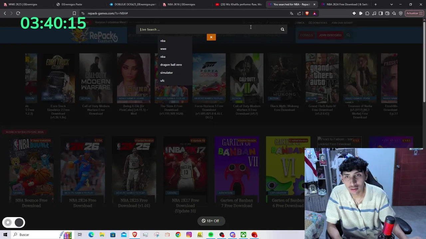Toggle the 18+ Off content filter
Viewport: 426px width, 239px height.
coord(211,221)
